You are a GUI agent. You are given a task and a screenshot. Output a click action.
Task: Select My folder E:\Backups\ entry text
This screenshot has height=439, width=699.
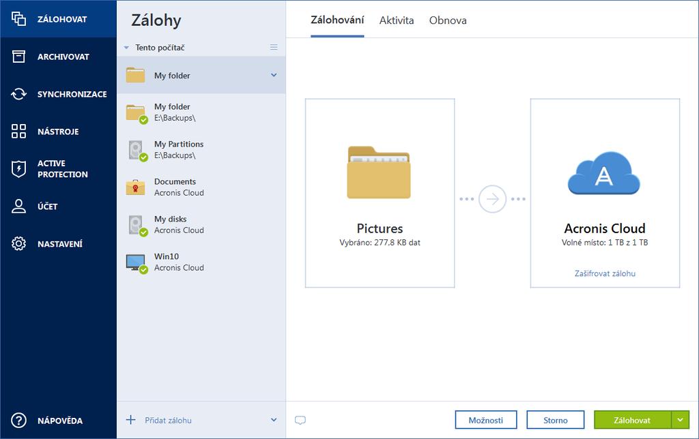point(175,112)
